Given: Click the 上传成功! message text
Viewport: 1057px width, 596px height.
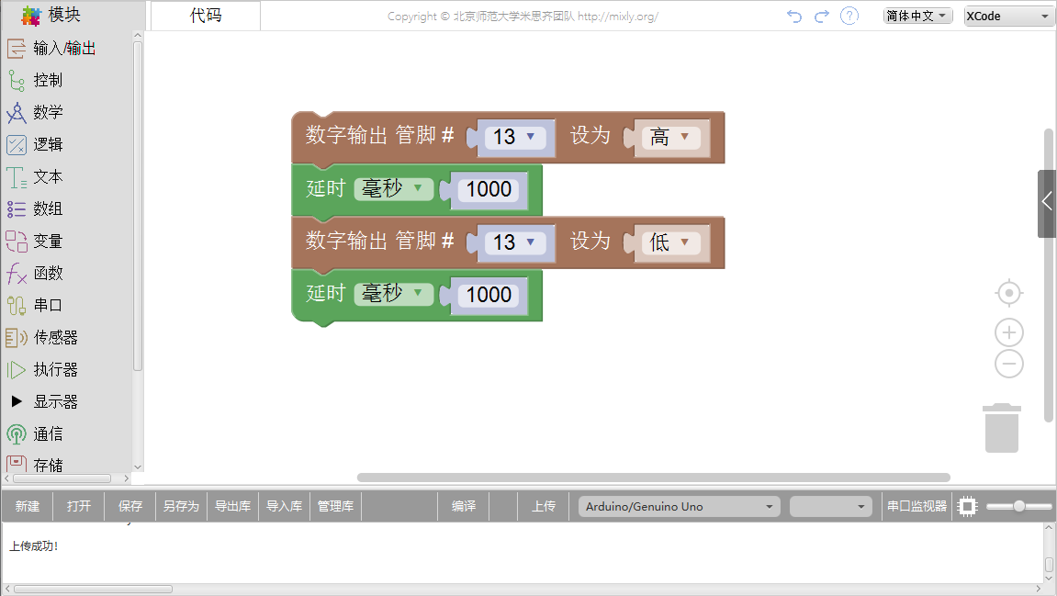Looking at the screenshot, I should pyautogui.click(x=34, y=546).
